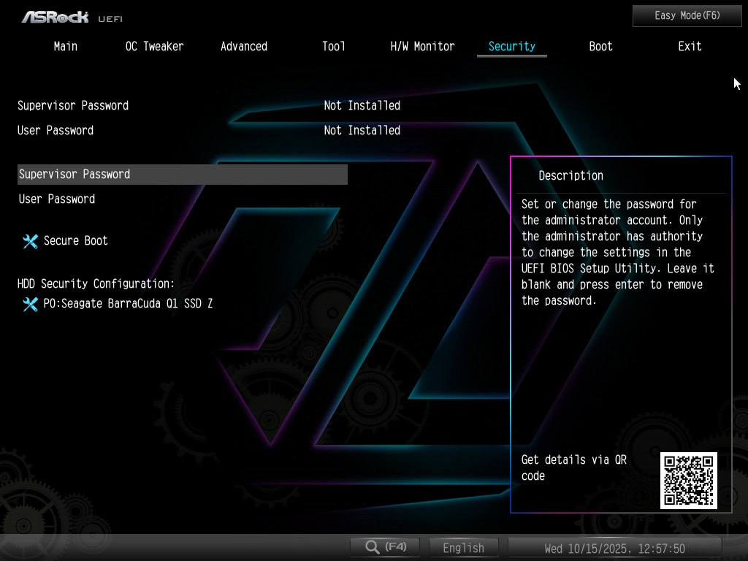
Task: Go to the Advanced tab
Action: [244, 46]
